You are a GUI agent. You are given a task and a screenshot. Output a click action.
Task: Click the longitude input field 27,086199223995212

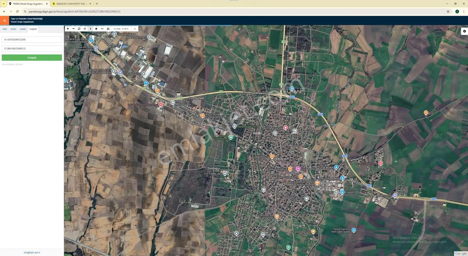coord(32,49)
